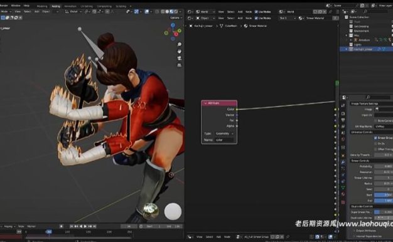Open the 3D viewport View menu

click(18, 11)
